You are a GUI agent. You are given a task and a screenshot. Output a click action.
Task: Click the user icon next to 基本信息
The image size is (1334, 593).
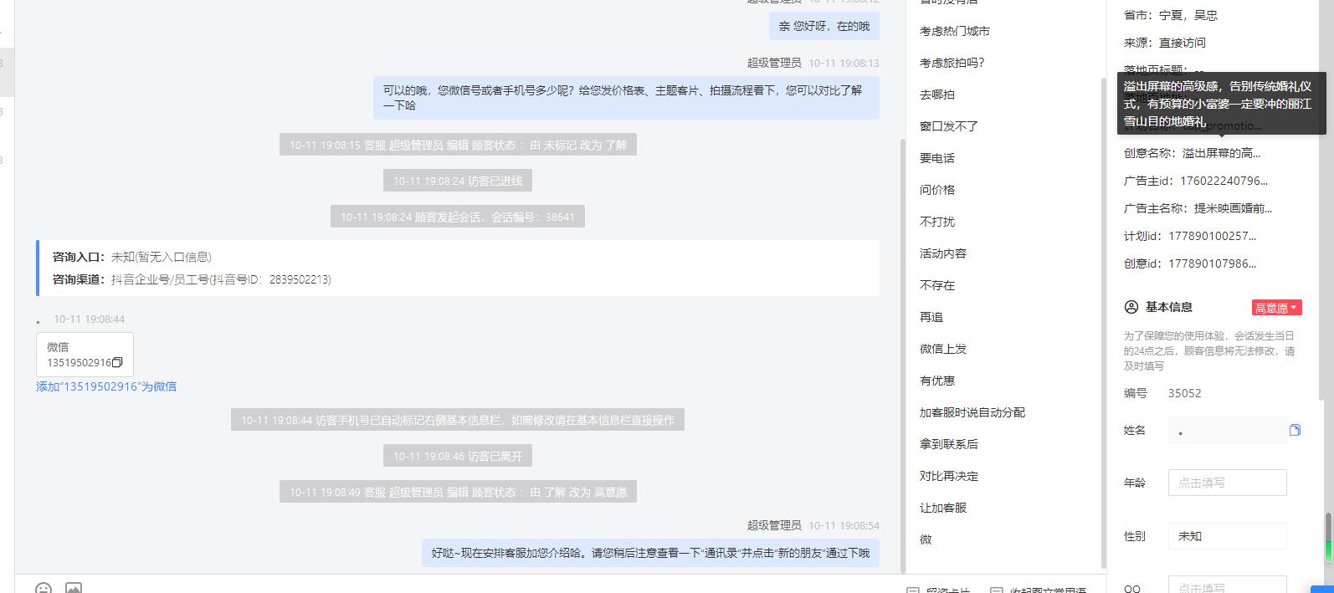(x=1131, y=307)
